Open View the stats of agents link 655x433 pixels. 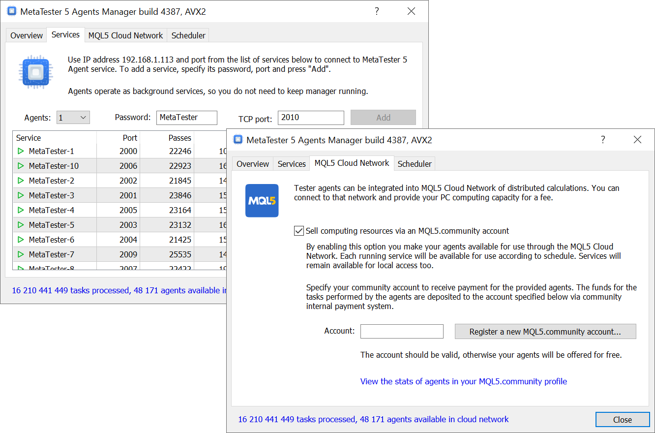[463, 381]
